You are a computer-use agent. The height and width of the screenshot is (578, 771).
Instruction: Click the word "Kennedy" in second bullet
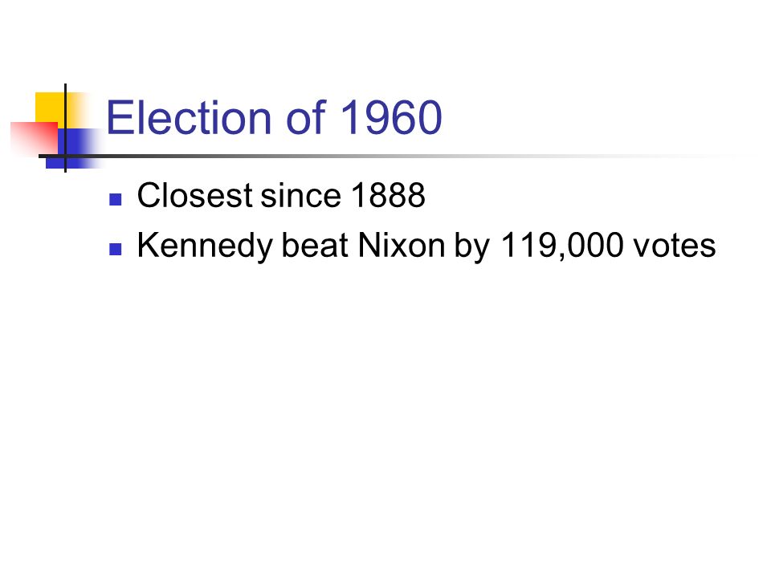pyautogui.click(x=205, y=246)
